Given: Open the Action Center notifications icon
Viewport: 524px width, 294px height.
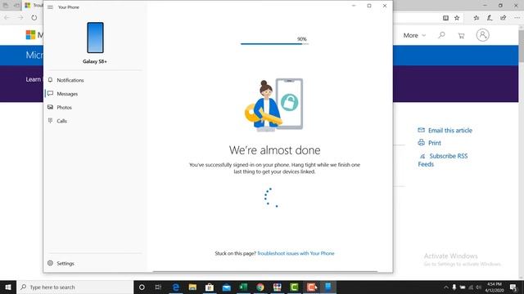Looking at the screenshot, I should click(x=513, y=287).
